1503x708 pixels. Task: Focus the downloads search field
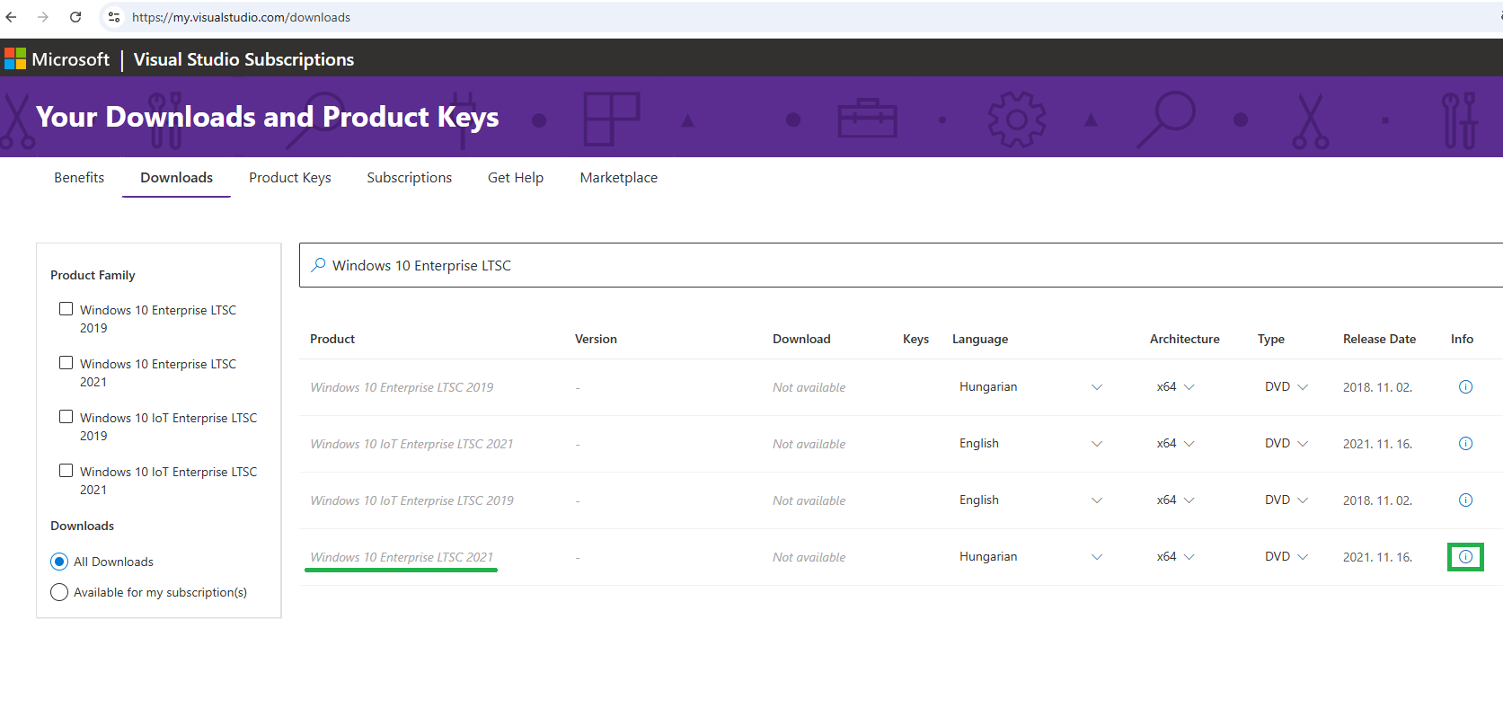pyautogui.click(x=901, y=265)
